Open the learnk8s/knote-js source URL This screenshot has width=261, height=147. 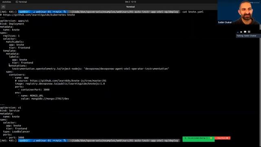coord(68,81)
